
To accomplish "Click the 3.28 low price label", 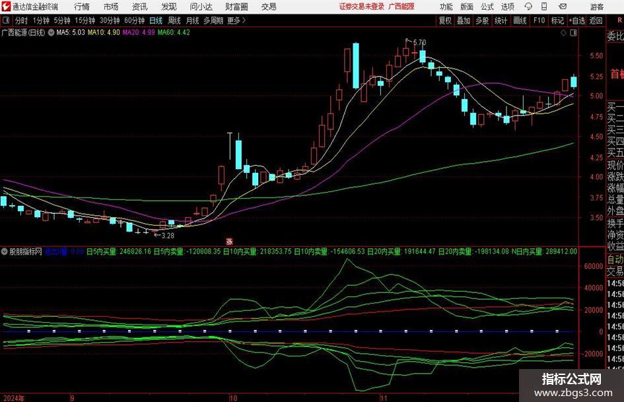I will point(168,236).
